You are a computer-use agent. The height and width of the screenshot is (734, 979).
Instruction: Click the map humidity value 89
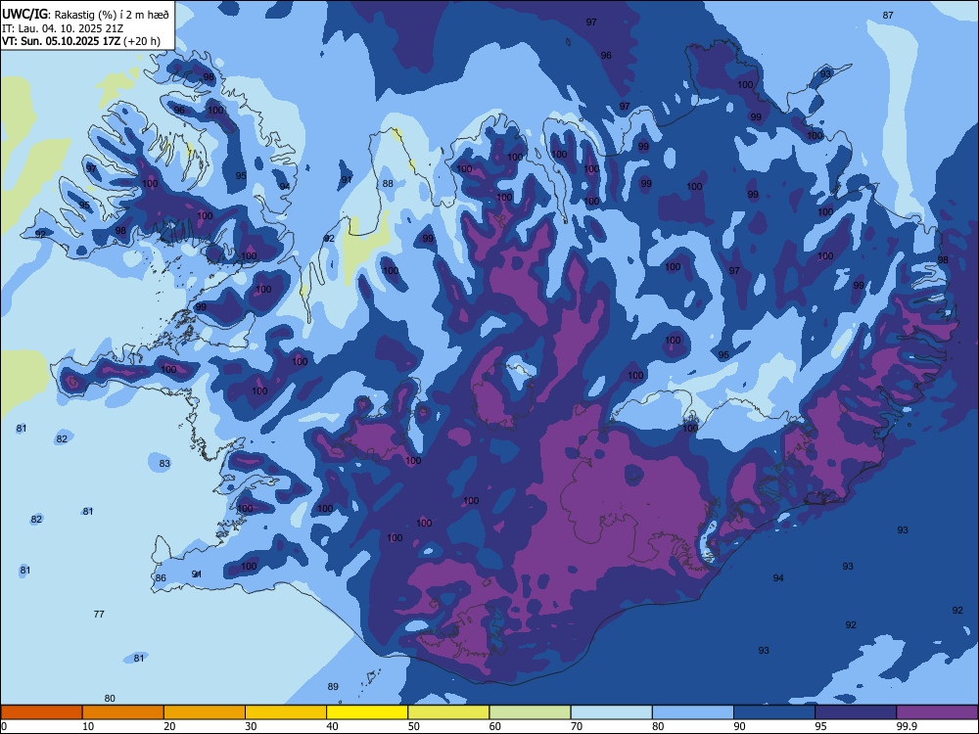[x=333, y=687]
